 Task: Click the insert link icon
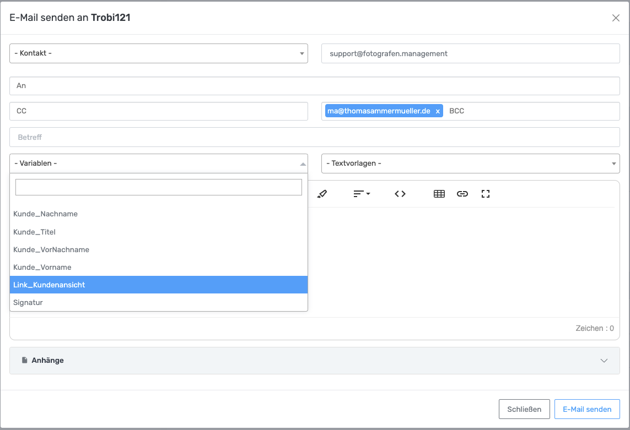click(462, 194)
